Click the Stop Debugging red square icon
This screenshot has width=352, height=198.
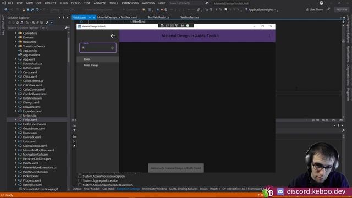[x=162, y=10]
